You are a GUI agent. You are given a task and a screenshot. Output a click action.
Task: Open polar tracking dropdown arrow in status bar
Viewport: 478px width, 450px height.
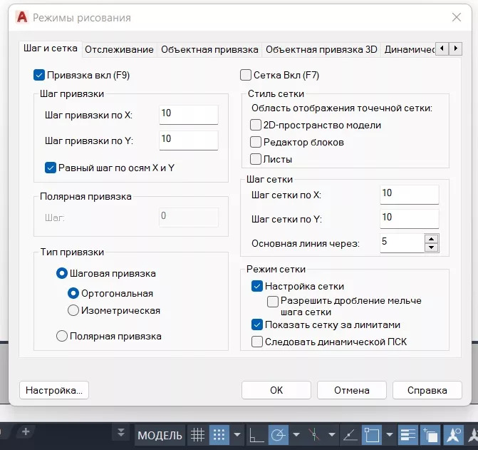click(x=295, y=434)
